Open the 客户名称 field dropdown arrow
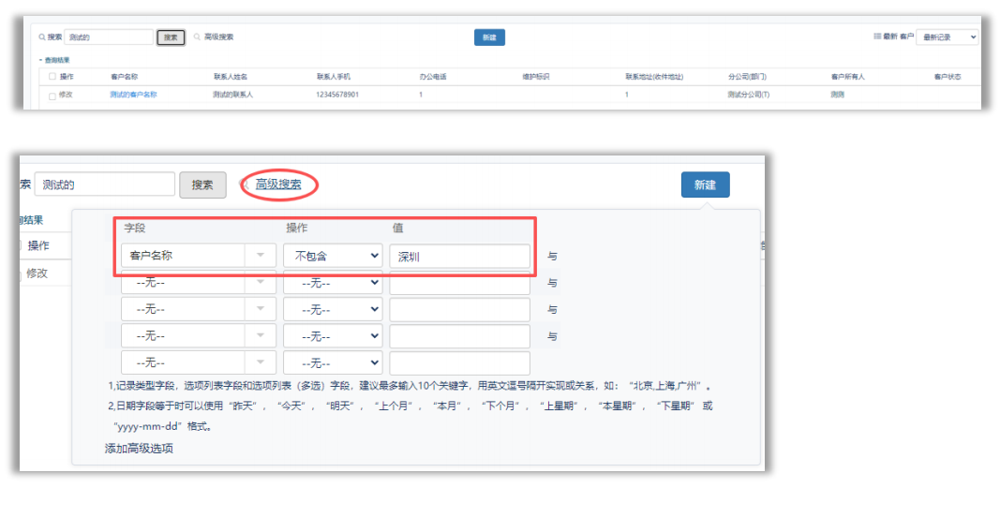The height and width of the screenshot is (517, 1000). click(260, 256)
